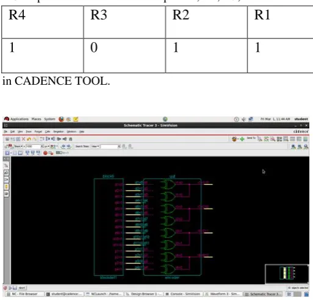The height and width of the screenshot is (300, 313).
Task: Click the zoom out magnifier icon
Action: tap(300, 146)
